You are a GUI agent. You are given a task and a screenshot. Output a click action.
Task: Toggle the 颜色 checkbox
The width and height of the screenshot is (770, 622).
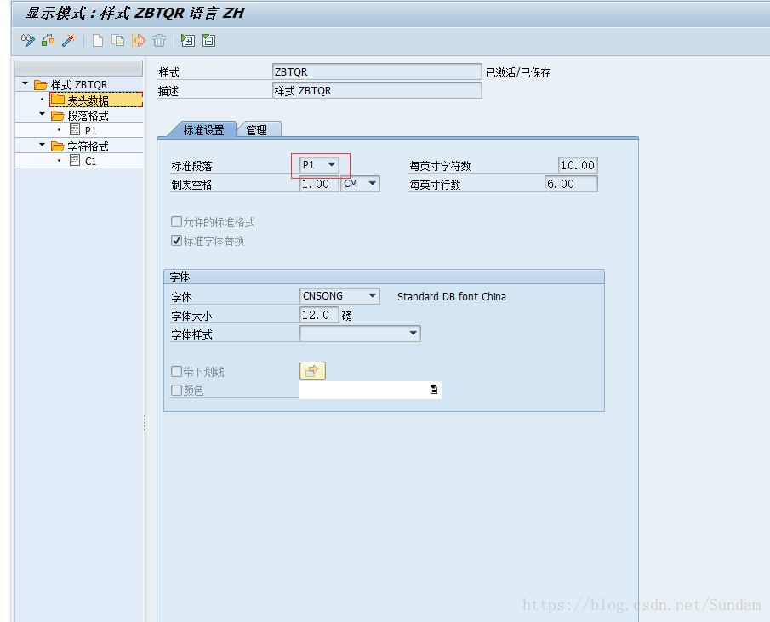point(176,390)
